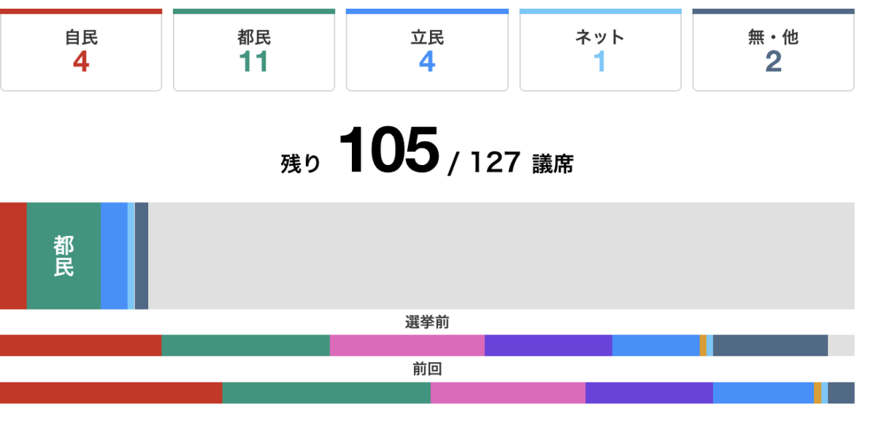Click the dark slate segment in main bar
Viewport: 876px width, 441px height.
coord(142,256)
